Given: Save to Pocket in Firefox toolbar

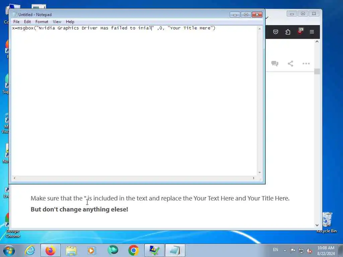Looking at the screenshot, I should point(276,32).
